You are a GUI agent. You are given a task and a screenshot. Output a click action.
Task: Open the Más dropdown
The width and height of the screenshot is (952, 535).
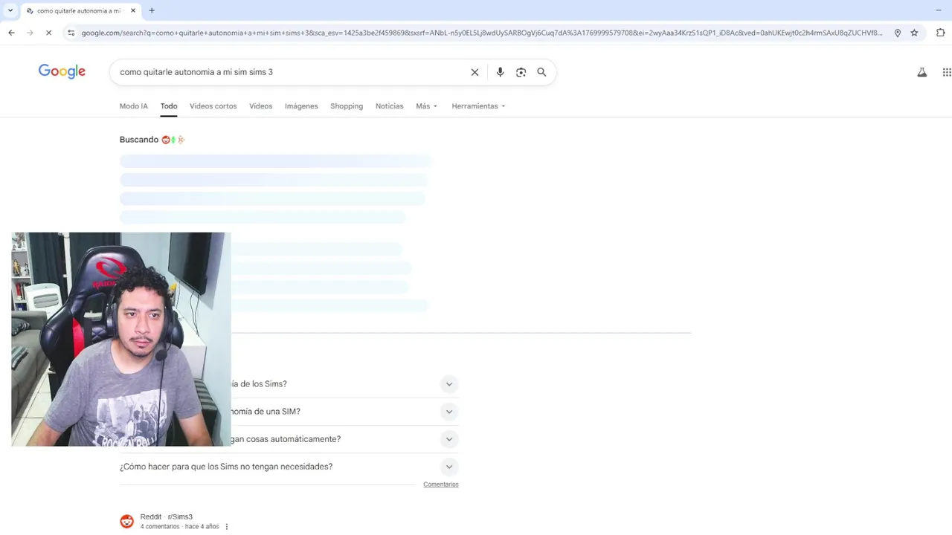pyautogui.click(x=426, y=106)
